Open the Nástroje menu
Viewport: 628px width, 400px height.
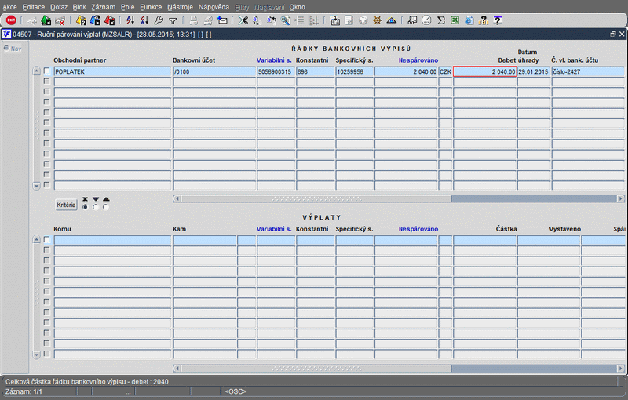pyautogui.click(x=180, y=7)
